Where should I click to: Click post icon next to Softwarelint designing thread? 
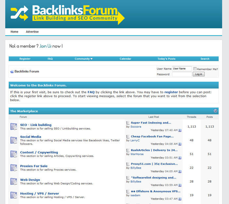pyautogui.click(x=128, y=178)
